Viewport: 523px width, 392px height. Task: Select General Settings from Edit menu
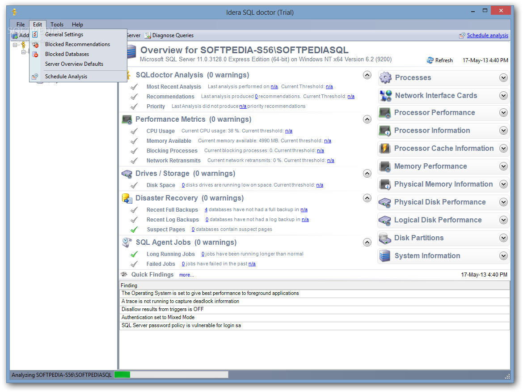pyautogui.click(x=78, y=34)
